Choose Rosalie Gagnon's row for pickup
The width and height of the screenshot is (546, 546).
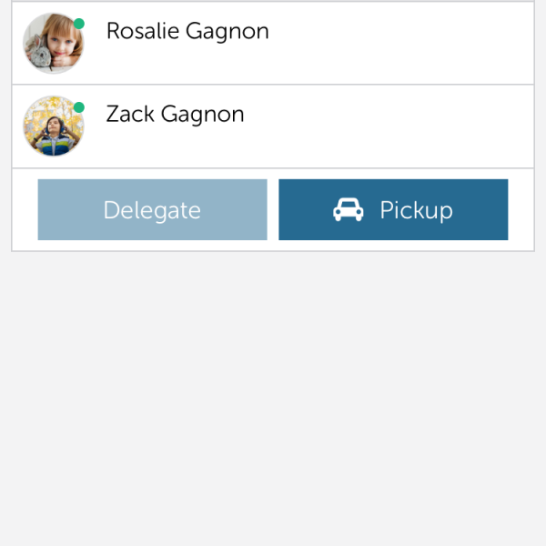point(273,43)
